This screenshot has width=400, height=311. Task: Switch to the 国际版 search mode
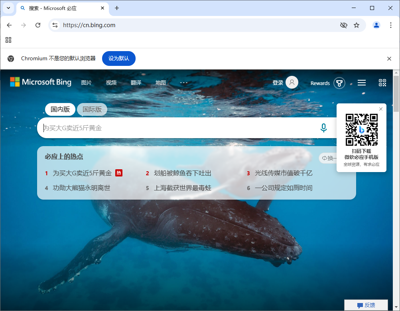coord(92,109)
